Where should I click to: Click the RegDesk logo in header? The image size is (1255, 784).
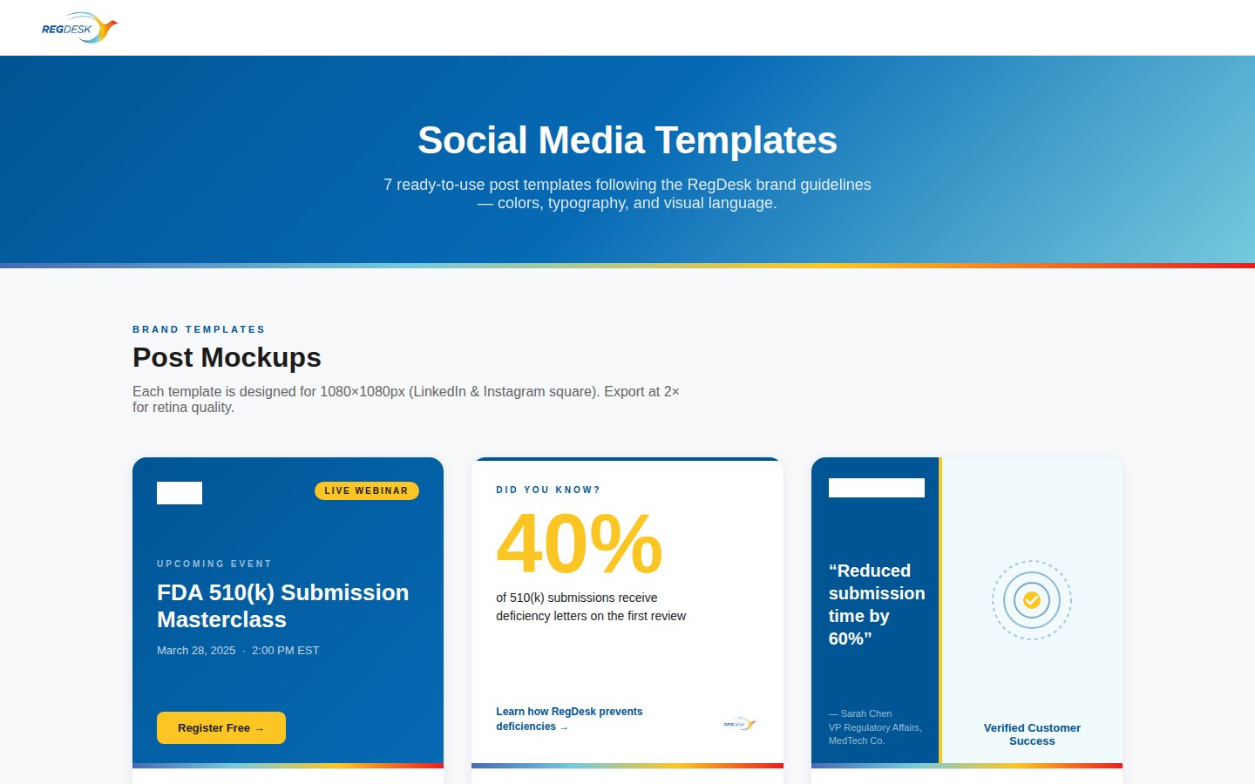[79, 28]
